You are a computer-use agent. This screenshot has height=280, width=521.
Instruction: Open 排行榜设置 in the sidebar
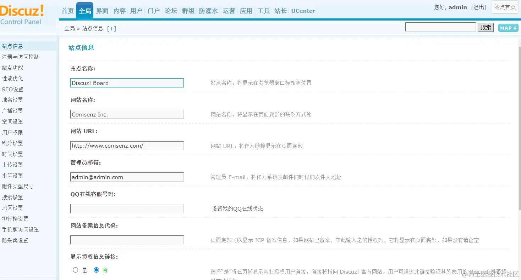click(15, 219)
